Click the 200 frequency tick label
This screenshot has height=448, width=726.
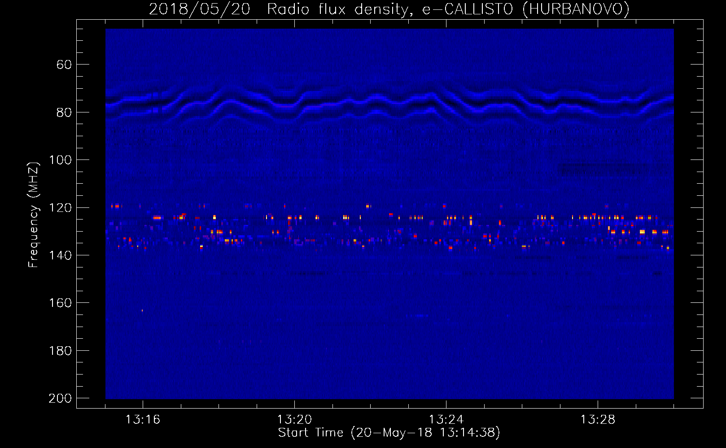pos(60,398)
